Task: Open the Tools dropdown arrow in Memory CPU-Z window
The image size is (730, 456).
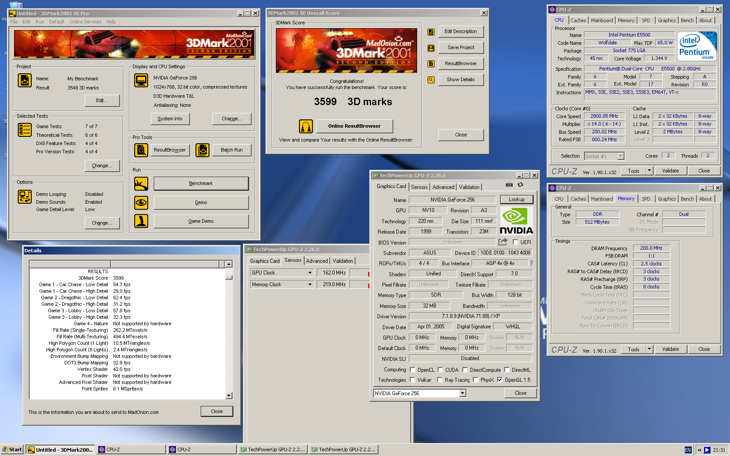Action: click(x=649, y=349)
